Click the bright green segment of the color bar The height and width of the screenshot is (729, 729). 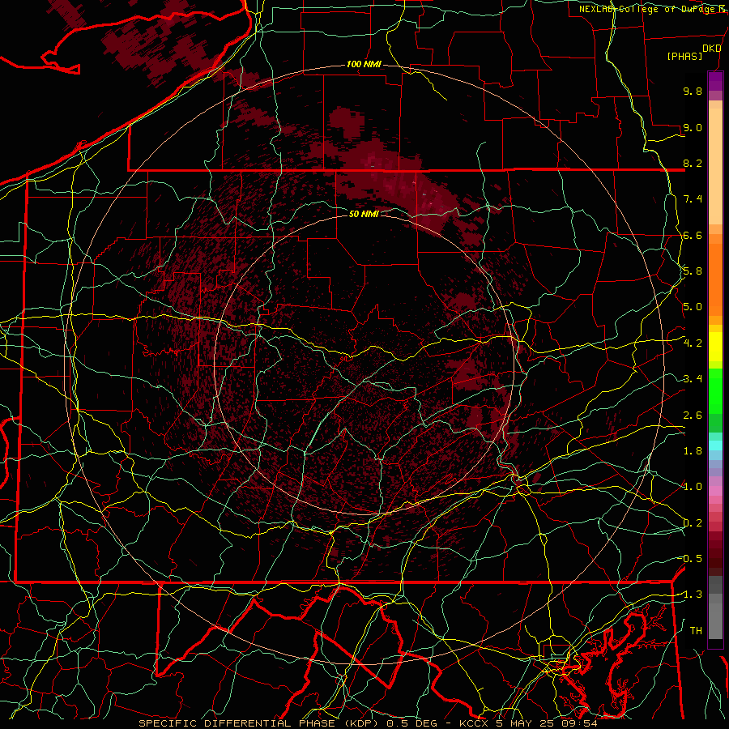715,391
